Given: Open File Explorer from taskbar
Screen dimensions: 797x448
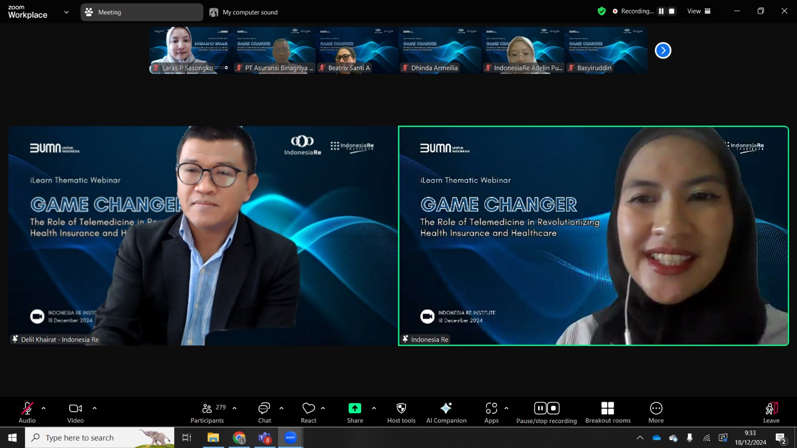Looking at the screenshot, I should click(213, 438).
